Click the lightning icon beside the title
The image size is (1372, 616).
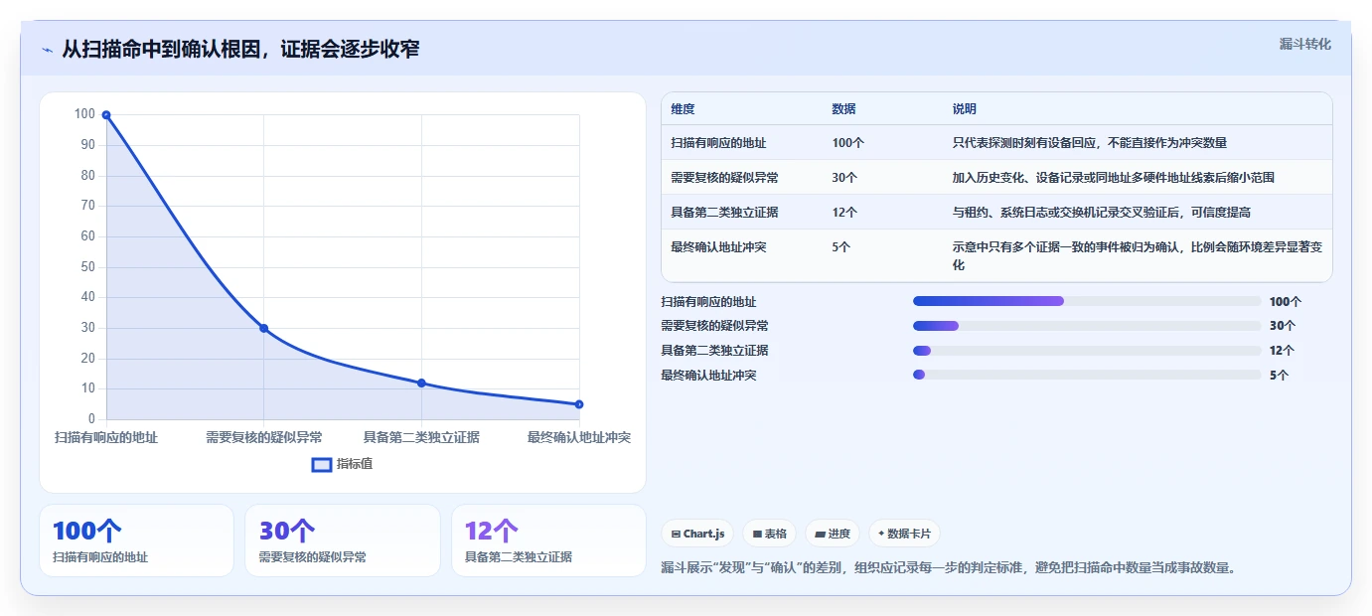pos(47,49)
